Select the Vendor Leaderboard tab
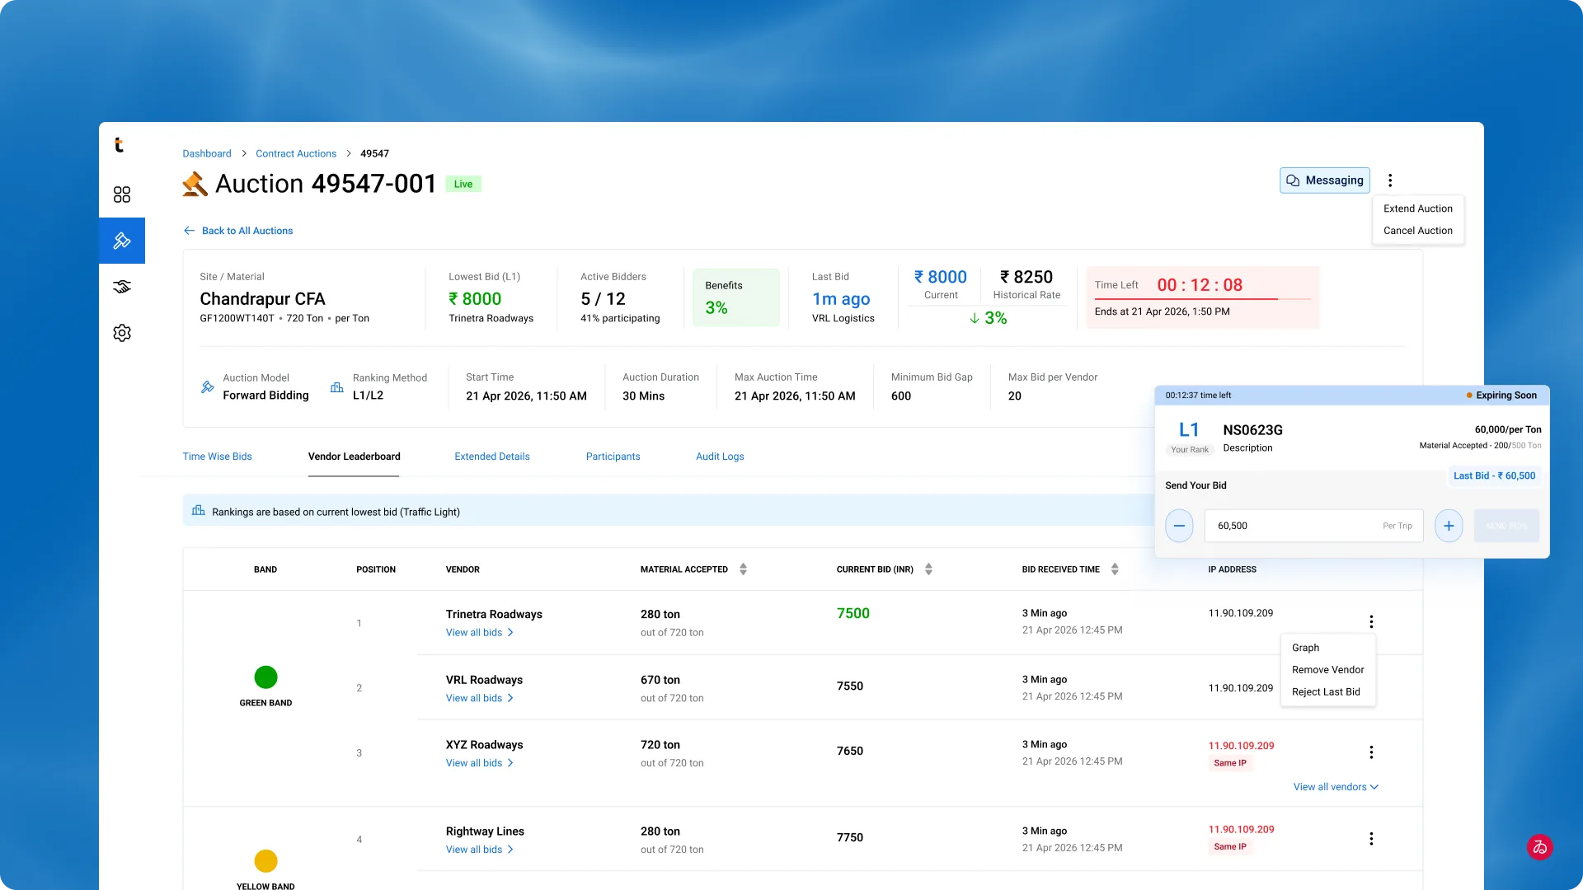This screenshot has width=1583, height=890. (354, 457)
